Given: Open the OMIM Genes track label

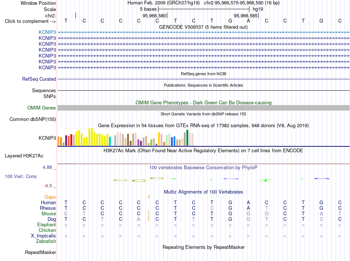Looking at the screenshot, I should pyautogui.click(x=41, y=108).
